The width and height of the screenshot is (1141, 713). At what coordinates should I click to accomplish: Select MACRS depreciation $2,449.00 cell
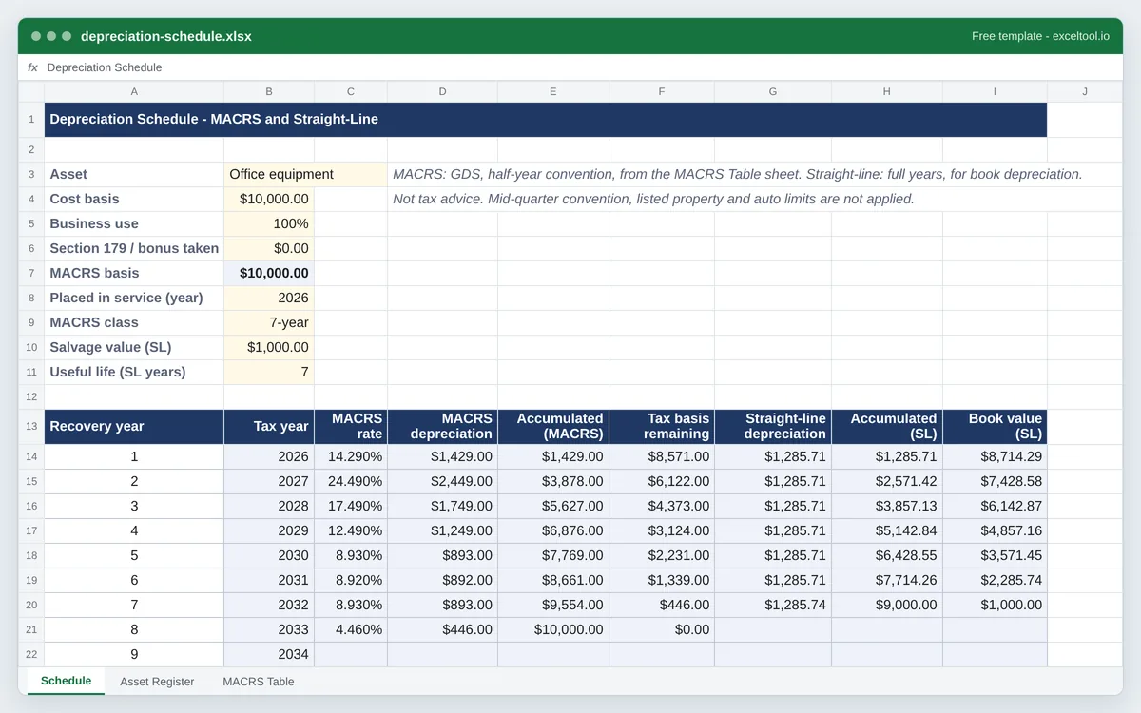click(x=443, y=481)
